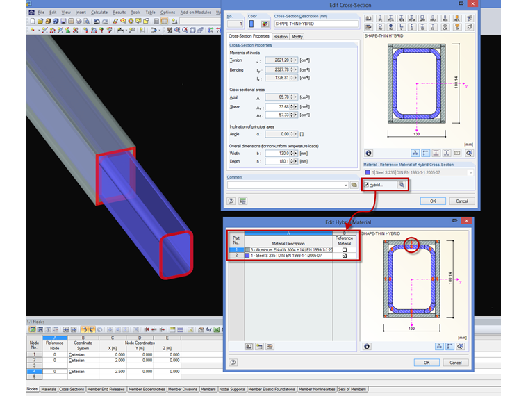Click X coordinate 2.000 of node 2
528x396 pixels.
113,361
